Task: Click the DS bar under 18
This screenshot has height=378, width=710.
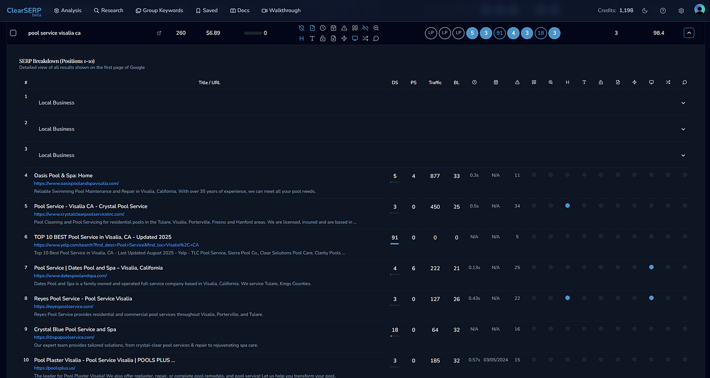Action: pyautogui.click(x=394, y=336)
